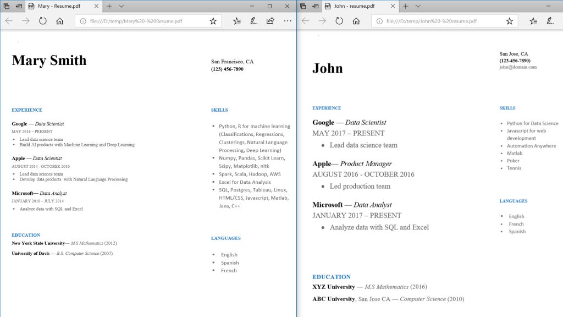Click 'Tennis' in John's skills
Viewport: 563px width, 317px height.
[x=514, y=168]
